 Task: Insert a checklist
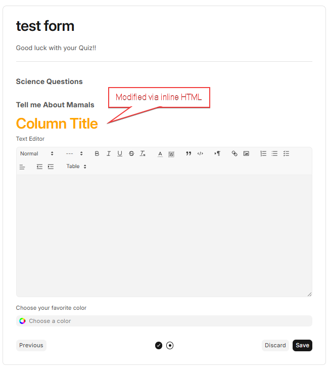(286, 154)
